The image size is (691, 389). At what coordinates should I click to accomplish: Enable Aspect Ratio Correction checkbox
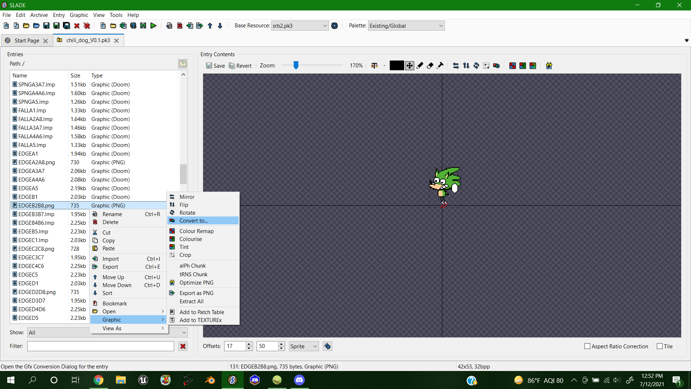tap(587, 346)
